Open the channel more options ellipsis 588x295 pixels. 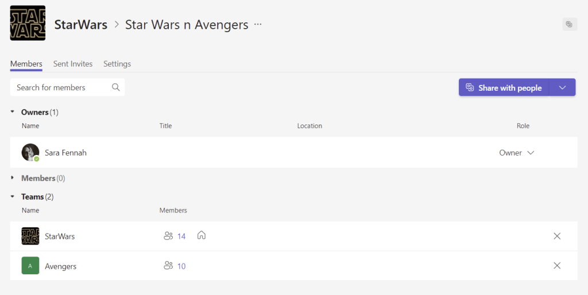pyautogui.click(x=258, y=24)
